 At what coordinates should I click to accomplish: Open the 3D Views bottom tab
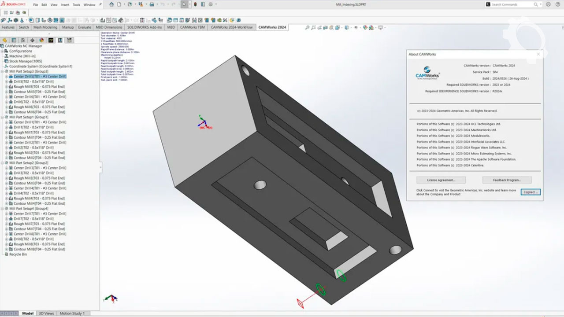click(x=46, y=313)
